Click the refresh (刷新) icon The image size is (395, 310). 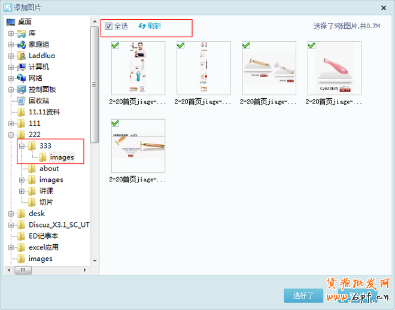click(142, 26)
